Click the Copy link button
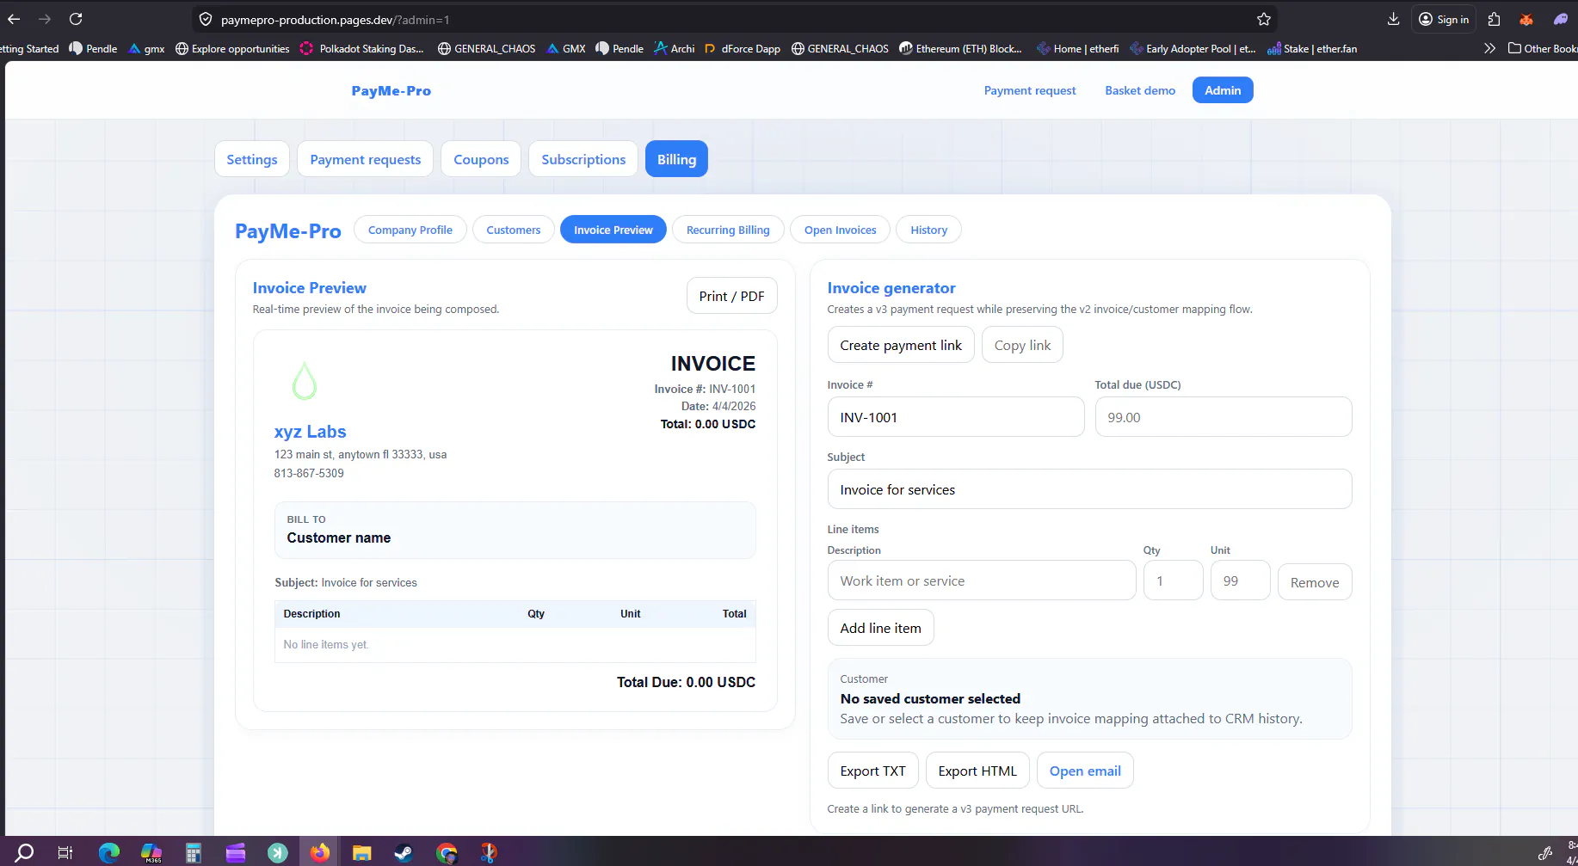The height and width of the screenshot is (866, 1578). click(x=1022, y=345)
